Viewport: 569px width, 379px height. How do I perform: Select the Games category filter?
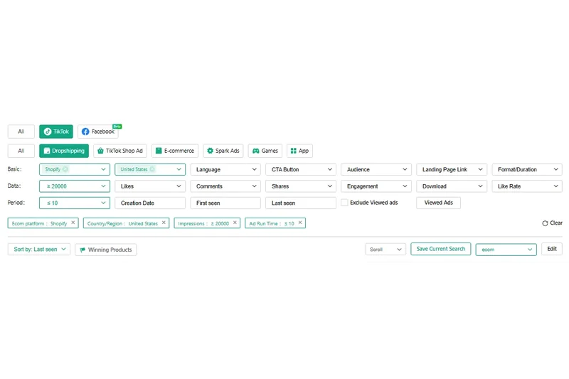265,151
